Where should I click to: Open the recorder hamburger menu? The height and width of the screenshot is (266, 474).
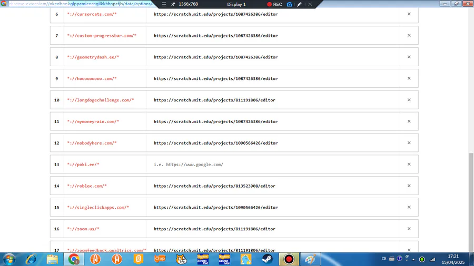[x=164, y=4]
